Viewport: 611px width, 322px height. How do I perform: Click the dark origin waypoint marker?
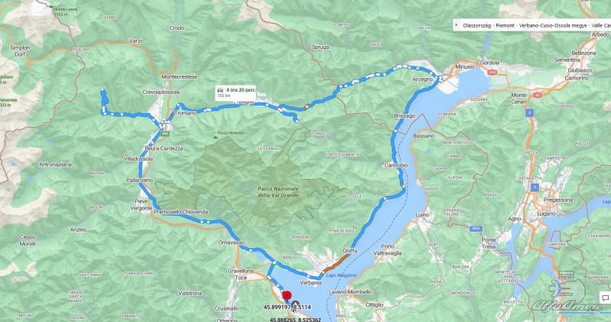295,305
